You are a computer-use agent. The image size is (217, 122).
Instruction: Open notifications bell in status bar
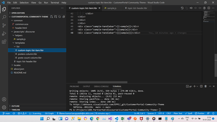tap(213, 114)
